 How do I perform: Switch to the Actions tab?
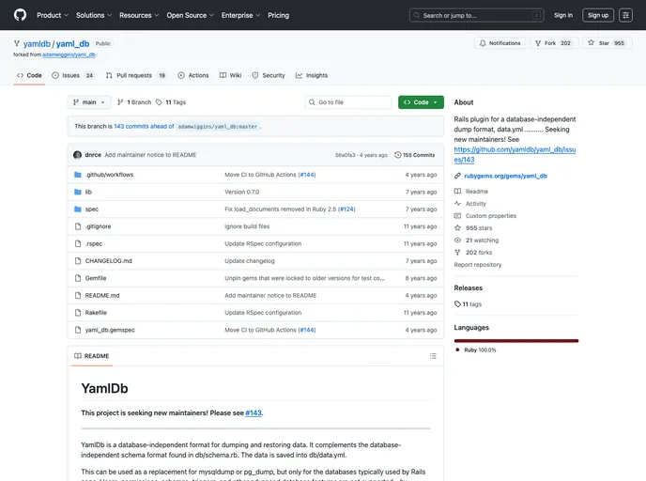(x=193, y=75)
